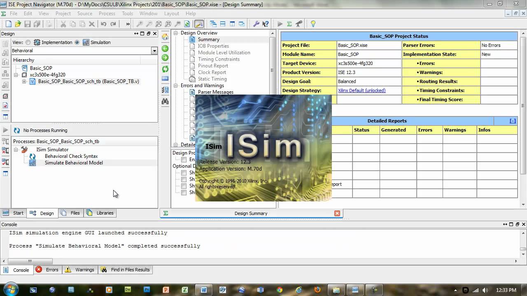Open Excel from the taskbar
The image size is (527, 296).
point(185,290)
